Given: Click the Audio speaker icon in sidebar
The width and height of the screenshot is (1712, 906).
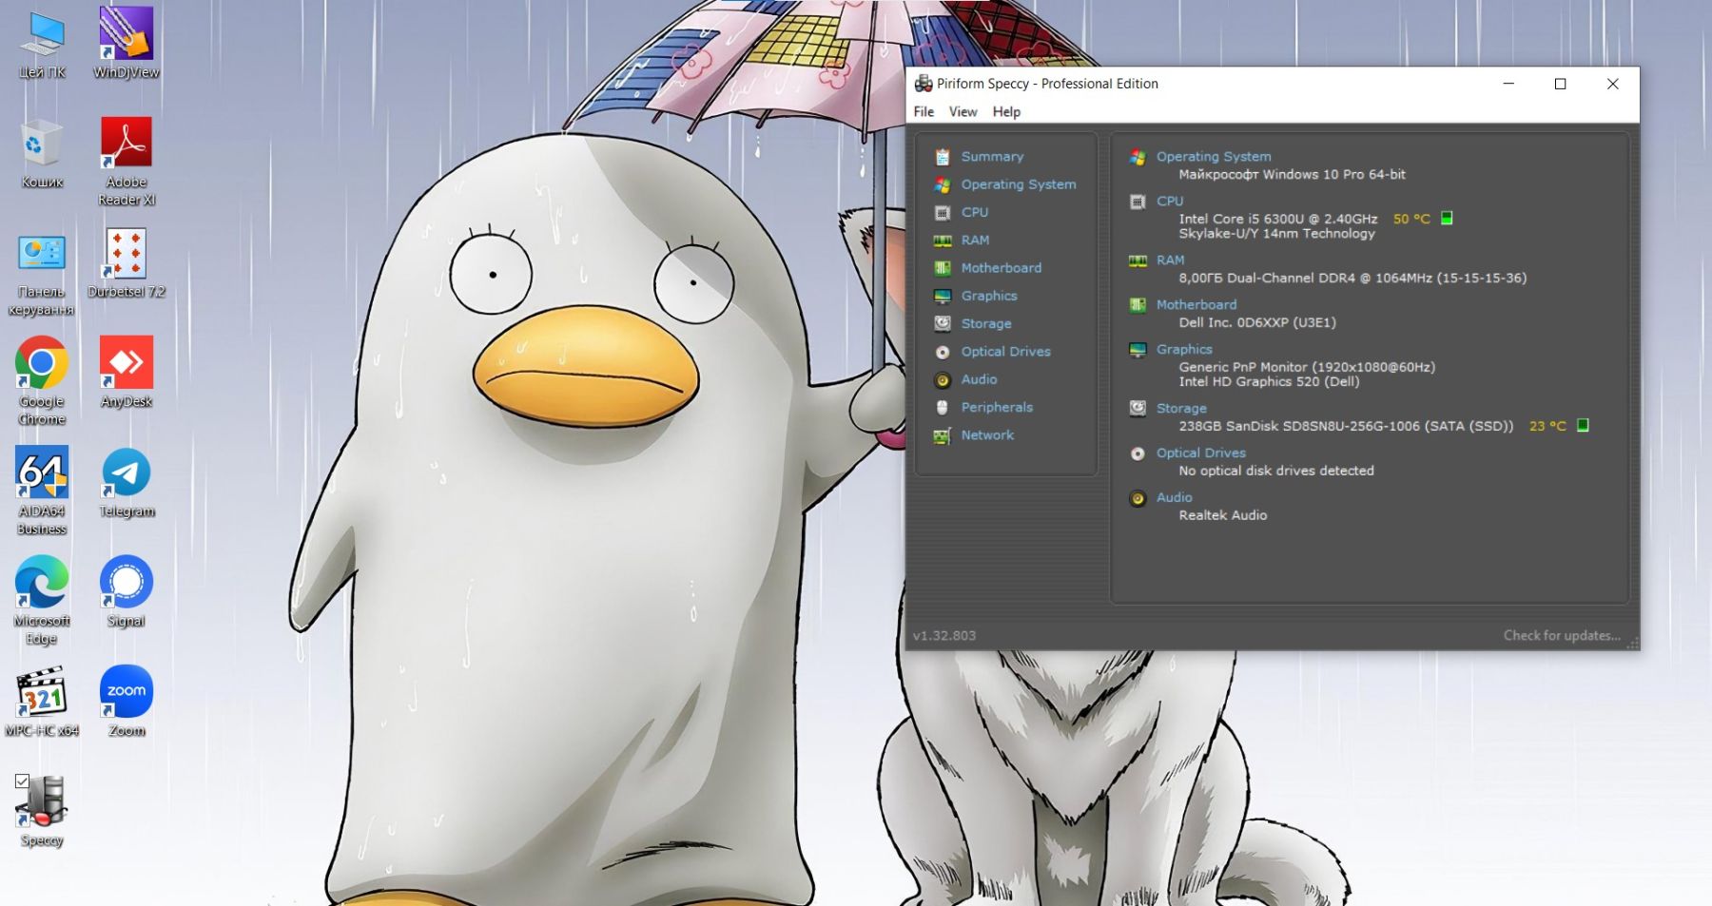Looking at the screenshot, I should 943,380.
